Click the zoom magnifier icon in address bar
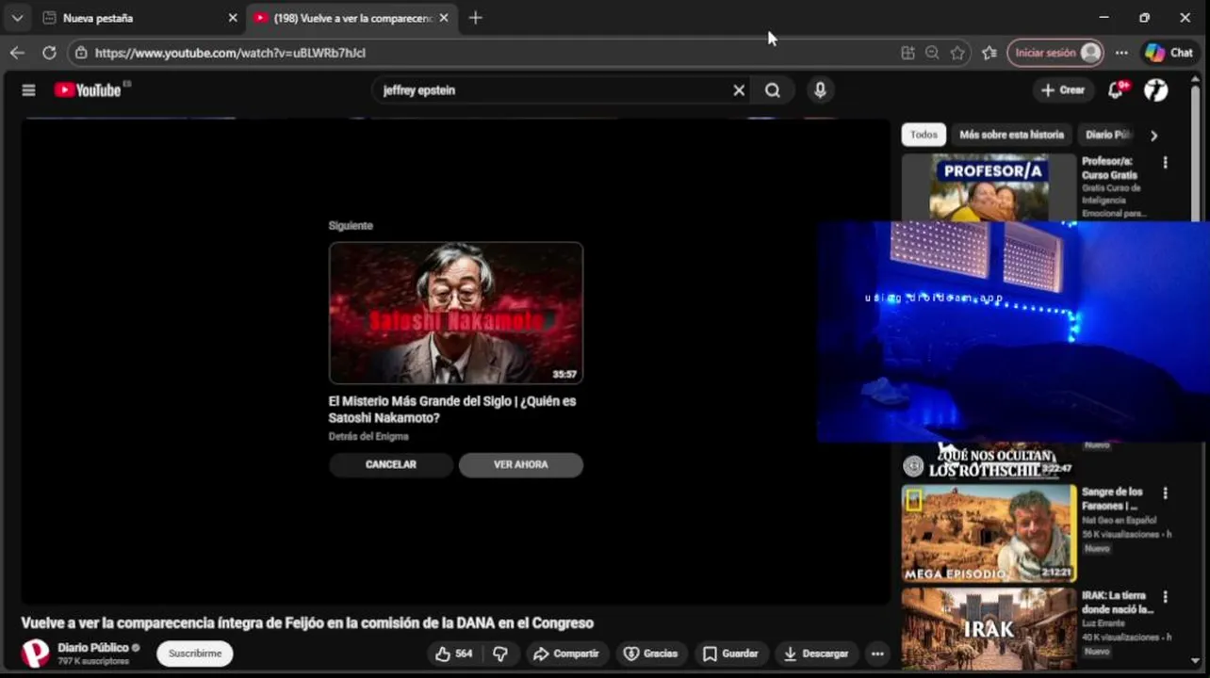This screenshot has height=678, width=1210. [932, 53]
